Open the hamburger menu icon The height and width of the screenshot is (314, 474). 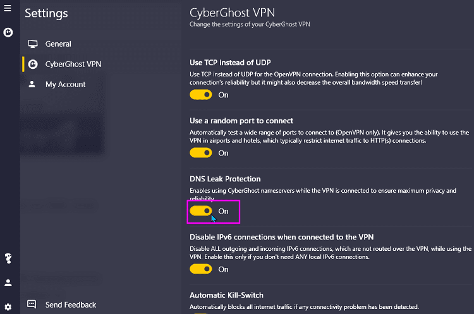[x=8, y=8]
